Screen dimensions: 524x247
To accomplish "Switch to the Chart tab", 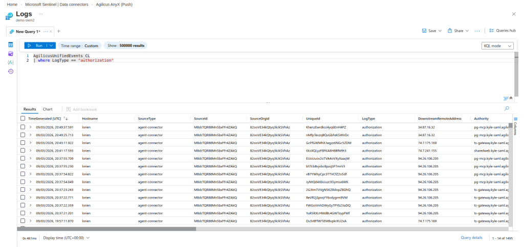I will tap(48, 109).
